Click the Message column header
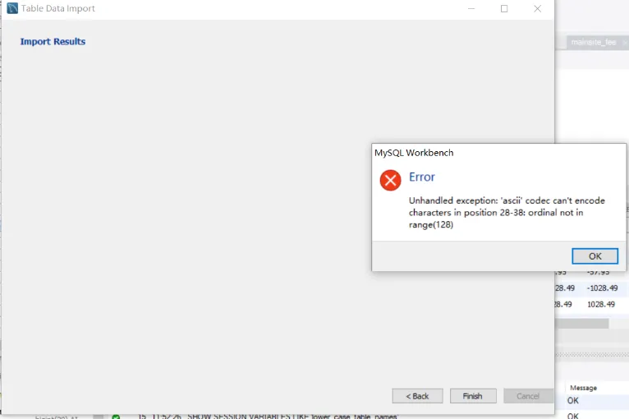Screen dimensions: 629x419 click(583, 388)
